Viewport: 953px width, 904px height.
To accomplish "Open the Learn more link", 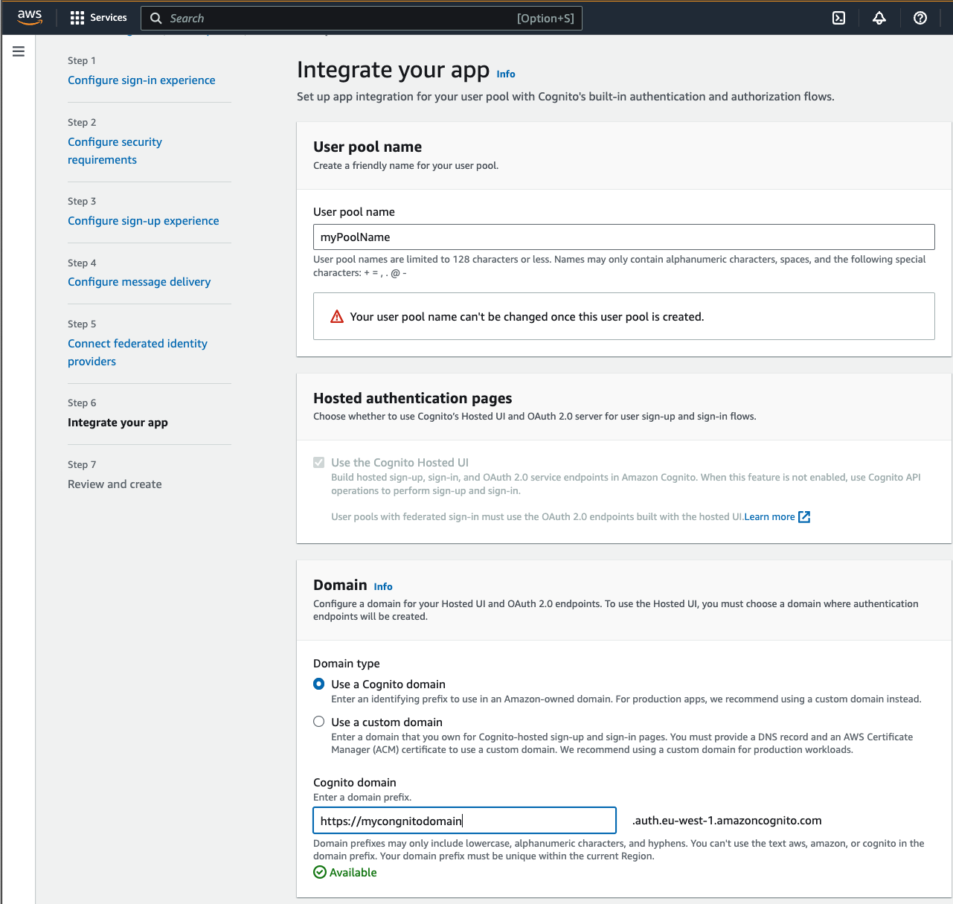I will 769,516.
